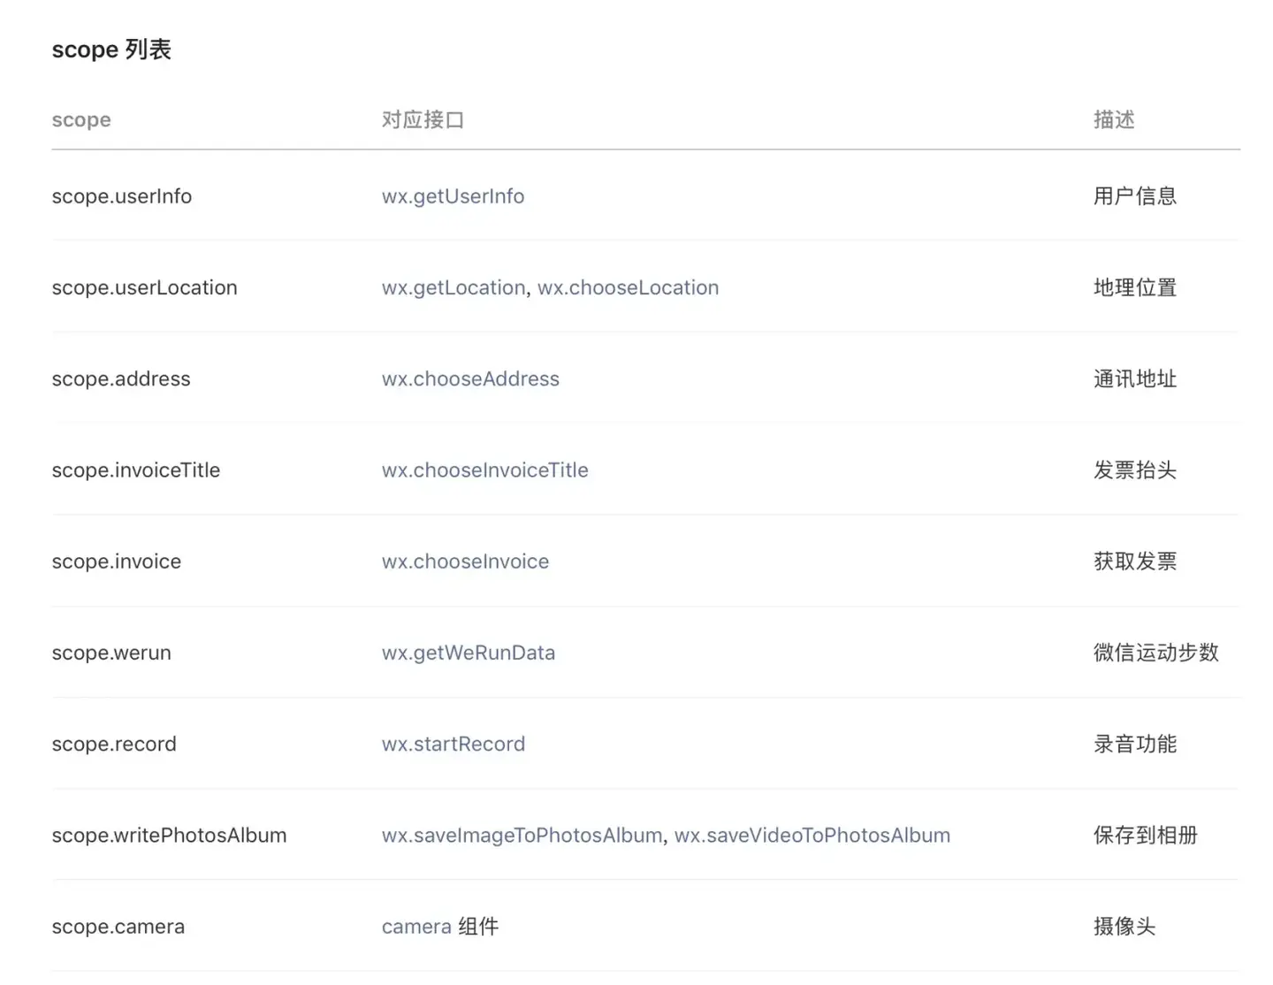The height and width of the screenshot is (985, 1273).
Task: Click the scope.userInfo table cell
Action: point(122,196)
